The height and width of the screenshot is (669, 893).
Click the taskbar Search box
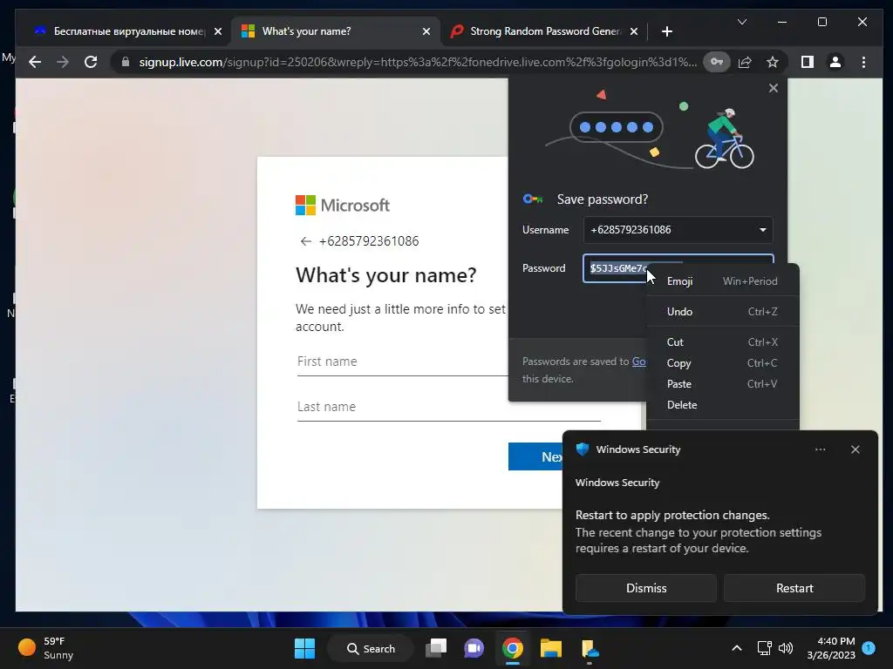(x=371, y=648)
